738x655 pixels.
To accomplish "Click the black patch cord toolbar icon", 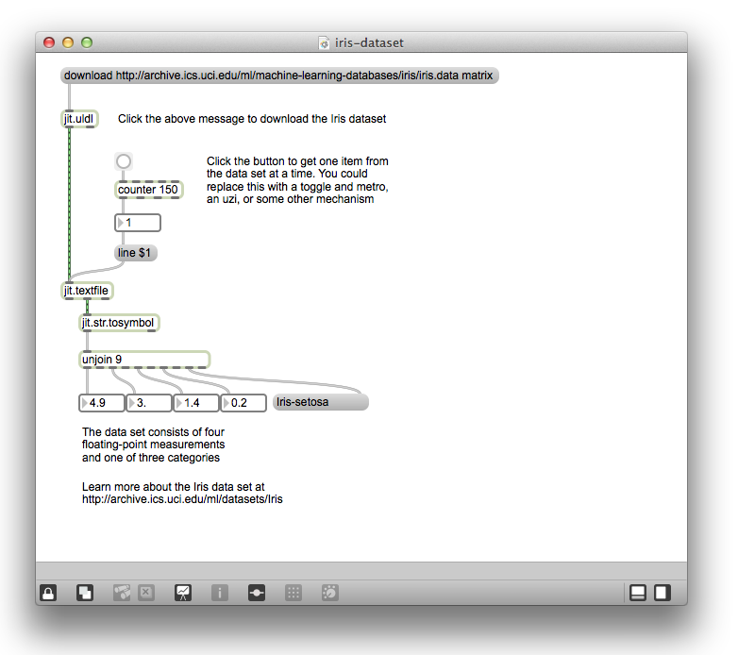I will click(257, 593).
